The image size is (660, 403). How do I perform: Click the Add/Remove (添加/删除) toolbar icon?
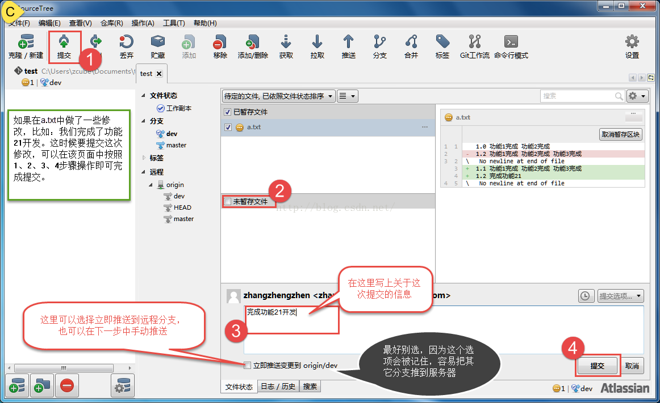[253, 46]
